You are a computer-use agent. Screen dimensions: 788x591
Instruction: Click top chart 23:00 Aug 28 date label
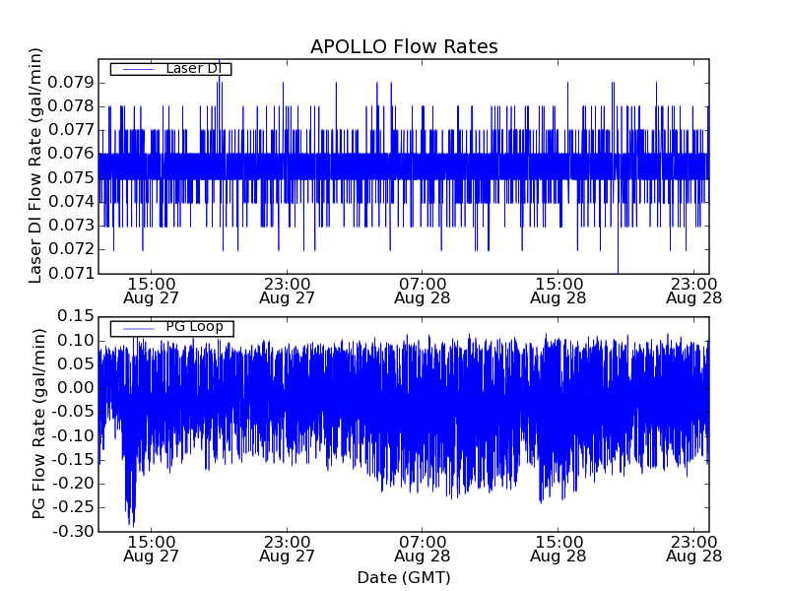694,291
